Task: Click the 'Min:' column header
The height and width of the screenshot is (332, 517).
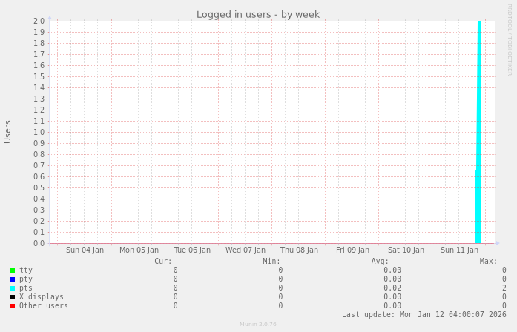Action: (271, 261)
